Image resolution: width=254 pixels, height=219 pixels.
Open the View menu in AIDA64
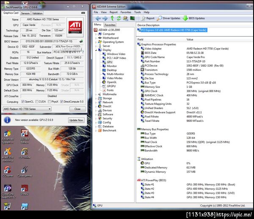tap(104, 12)
